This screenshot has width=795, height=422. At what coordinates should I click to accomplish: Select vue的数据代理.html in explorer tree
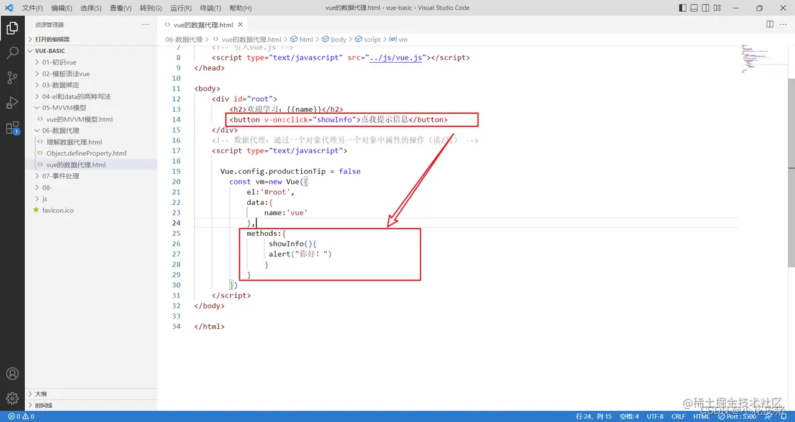[91, 164]
